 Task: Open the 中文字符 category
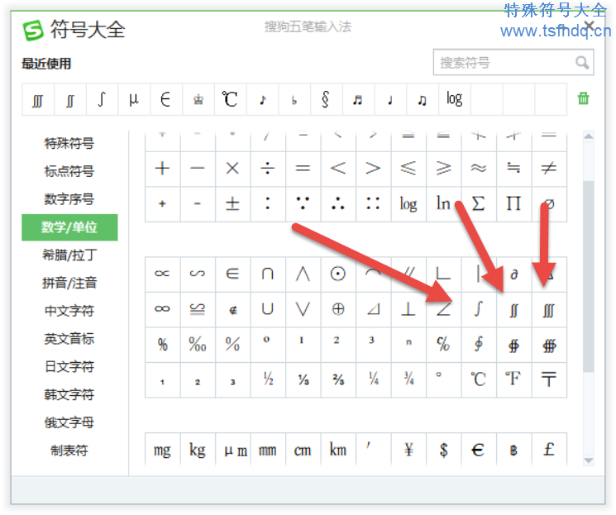[69, 311]
